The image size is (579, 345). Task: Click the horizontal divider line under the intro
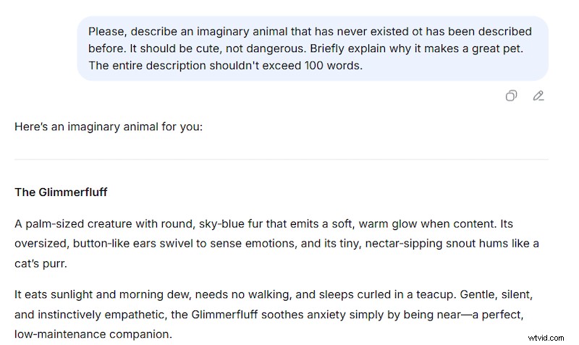(x=282, y=159)
